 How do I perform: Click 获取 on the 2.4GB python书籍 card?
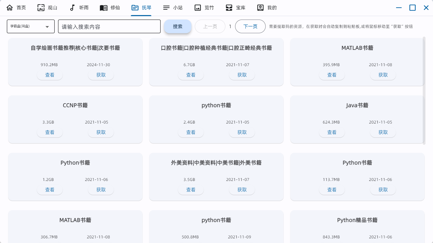[242, 132]
